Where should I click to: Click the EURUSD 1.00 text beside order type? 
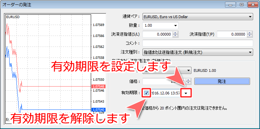pos(205,70)
